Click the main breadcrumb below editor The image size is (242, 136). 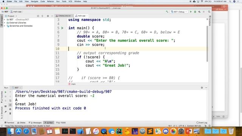pyautogui.click(x=72, y=84)
